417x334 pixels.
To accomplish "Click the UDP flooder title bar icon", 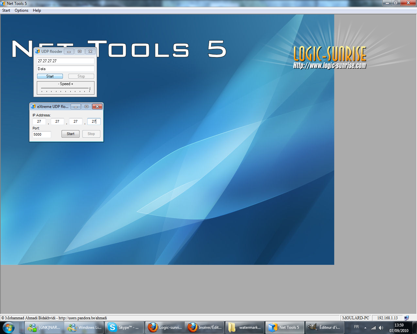I will (x=37, y=51).
